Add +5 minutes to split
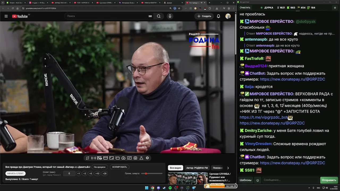Image resolution: width=340 pixels, height=191 pixels. click(x=91, y=173)
